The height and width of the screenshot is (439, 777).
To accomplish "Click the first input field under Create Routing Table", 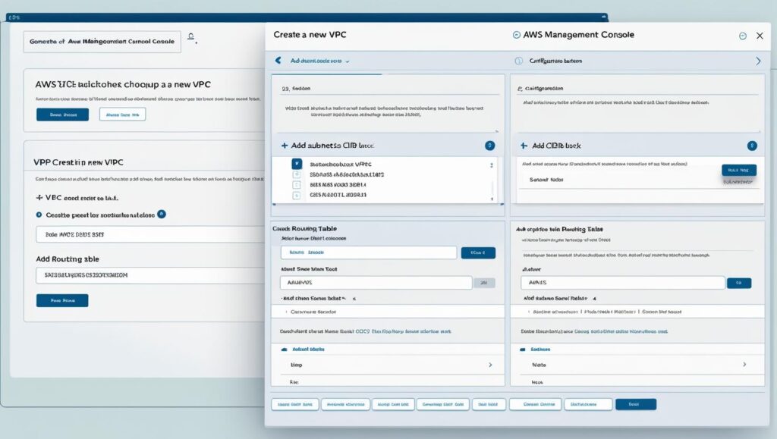I will coord(369,252).
